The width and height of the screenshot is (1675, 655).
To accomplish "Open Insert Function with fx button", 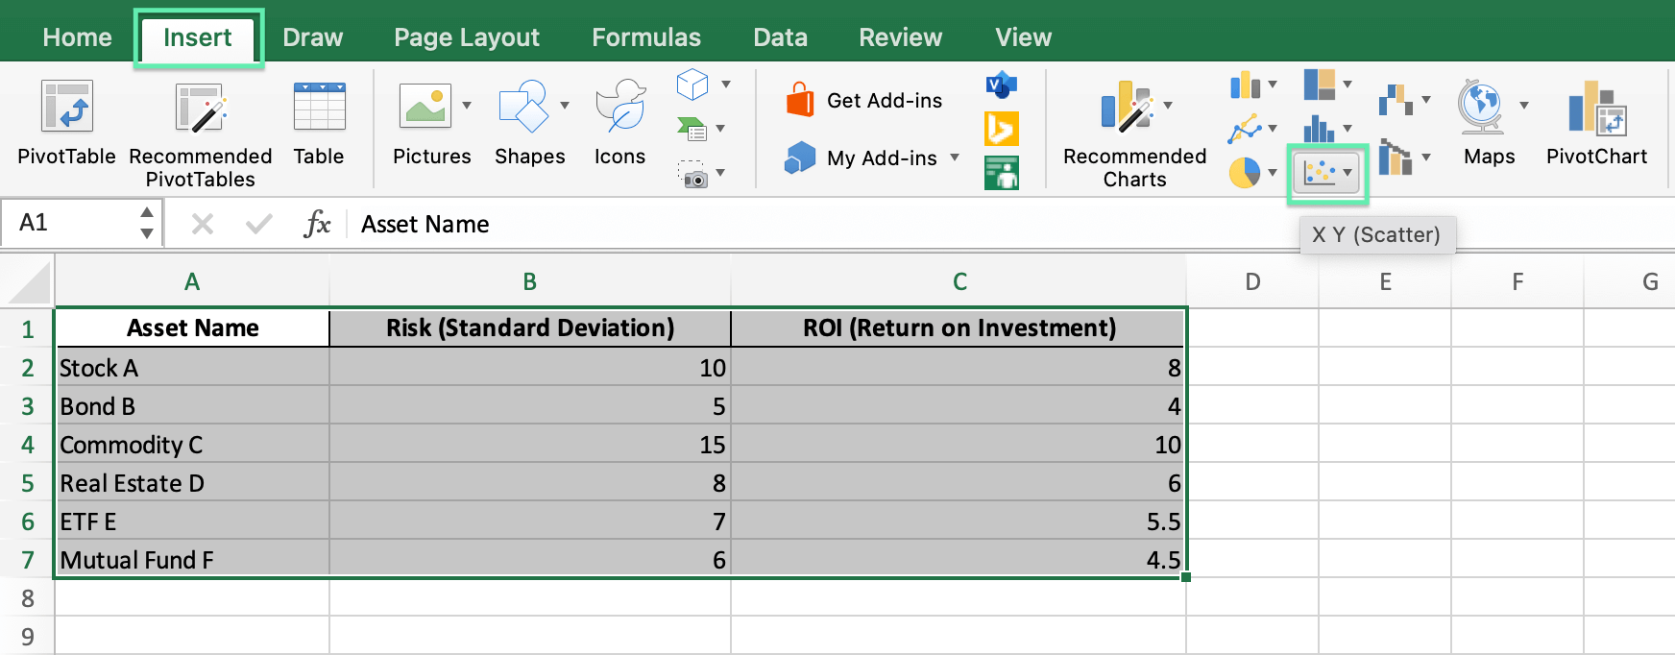I will (317, 225).
